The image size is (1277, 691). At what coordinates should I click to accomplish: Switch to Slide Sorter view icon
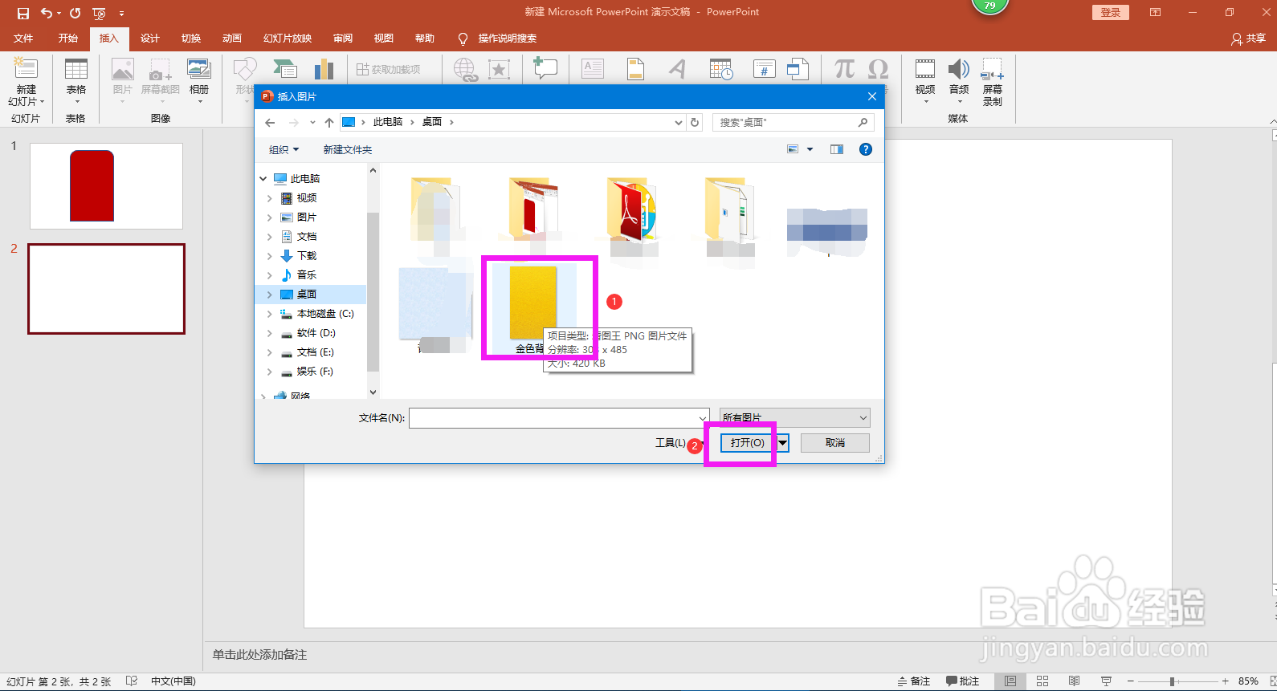coord(1042,681)
